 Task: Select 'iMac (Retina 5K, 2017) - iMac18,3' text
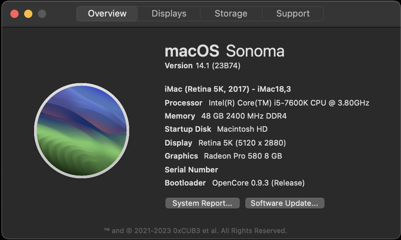pos(228,89)
